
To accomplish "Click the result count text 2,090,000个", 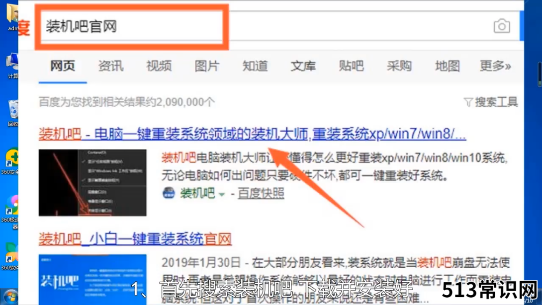I will click(x=185, y=102).
